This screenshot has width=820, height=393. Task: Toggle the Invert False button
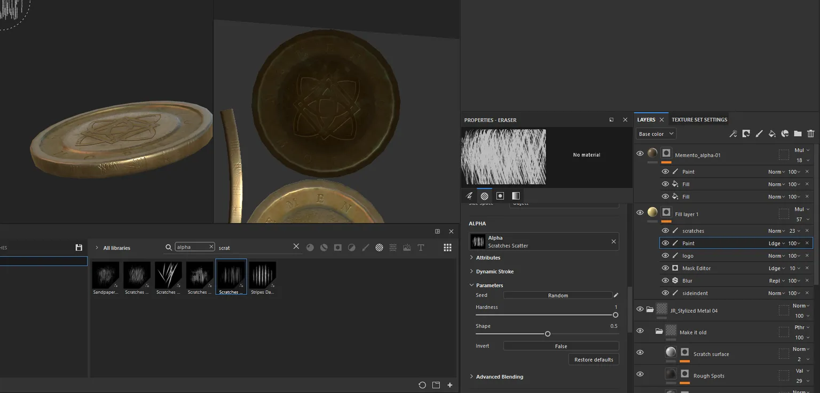click(561, 346)
